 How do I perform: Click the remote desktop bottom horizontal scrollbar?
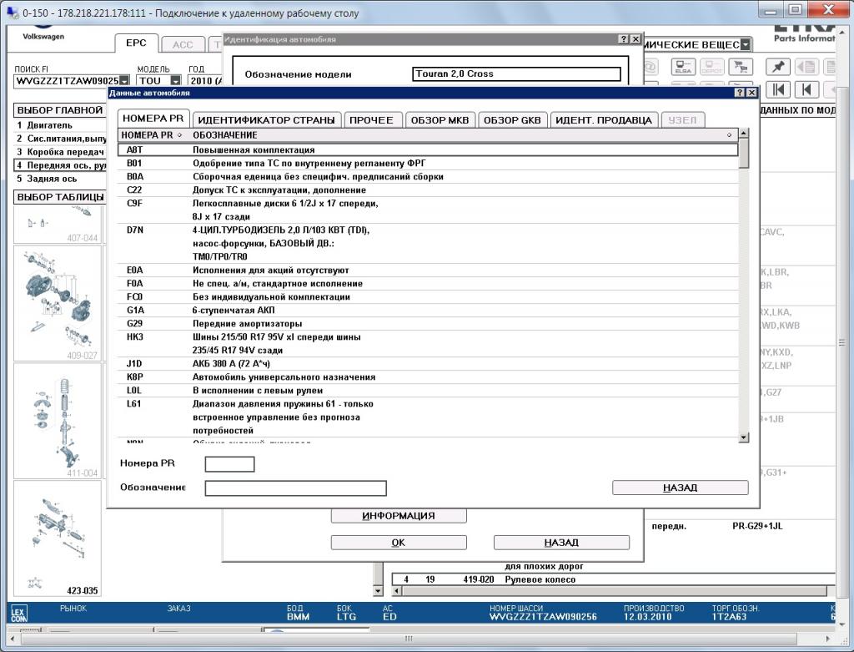tap(409, 639)
